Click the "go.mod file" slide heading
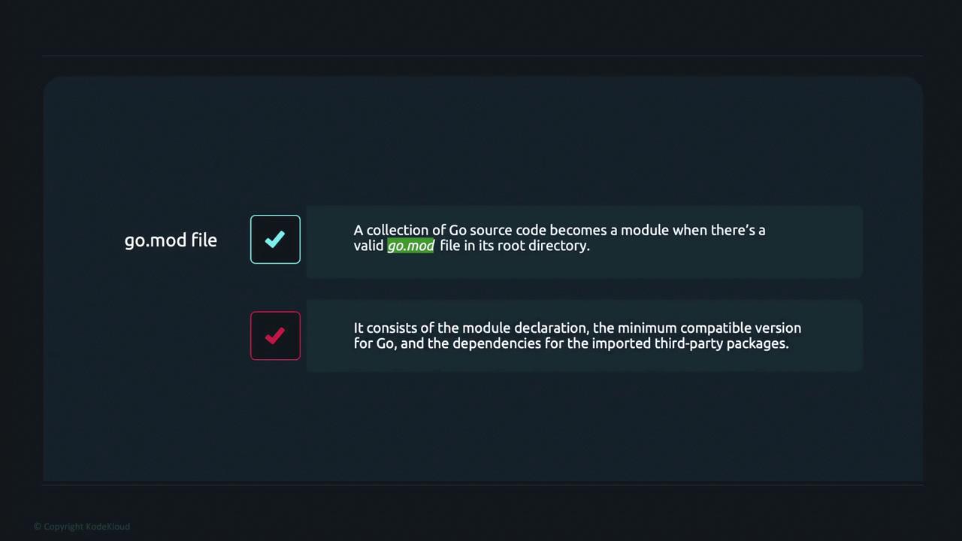 tap(171, 240)
